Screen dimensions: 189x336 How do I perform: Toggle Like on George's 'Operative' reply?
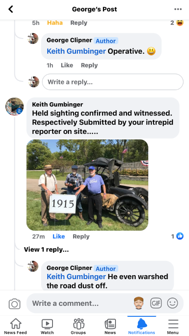coord(67,65)
